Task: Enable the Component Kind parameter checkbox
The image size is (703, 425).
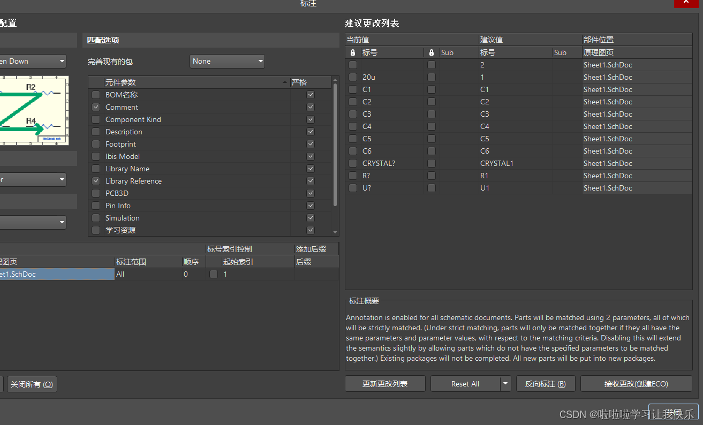Action: pos(96,119)
